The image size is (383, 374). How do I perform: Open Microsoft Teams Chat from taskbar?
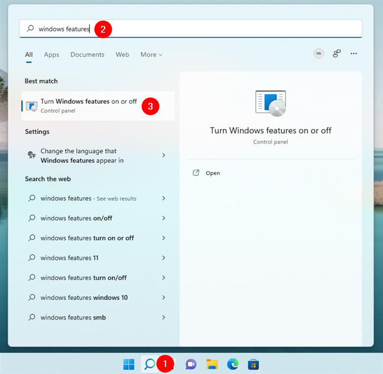[x=191, y=364]
